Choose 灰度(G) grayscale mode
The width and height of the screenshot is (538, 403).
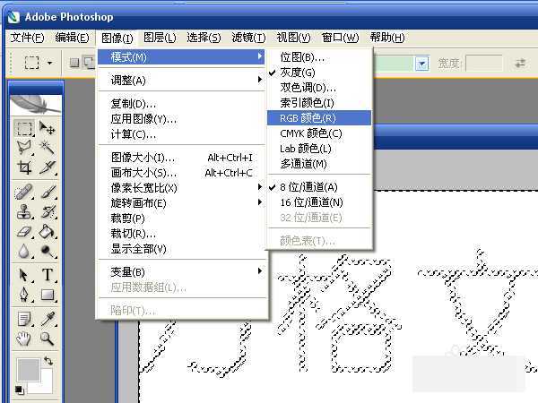click(x=319, y=73)
